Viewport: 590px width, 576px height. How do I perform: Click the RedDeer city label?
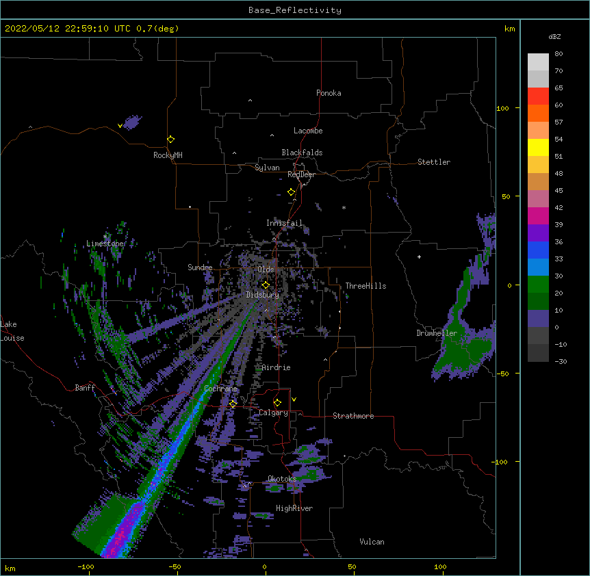point(301,174)
